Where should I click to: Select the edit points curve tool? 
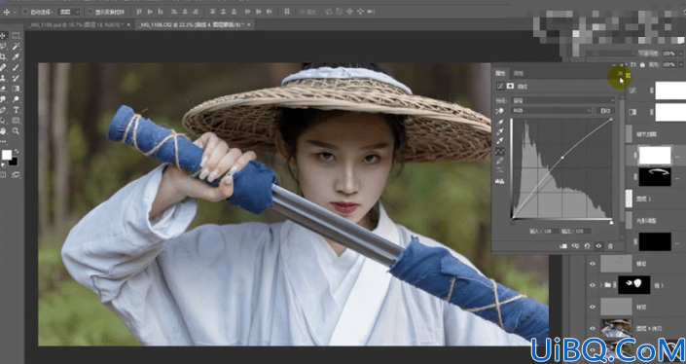pyautogui.click(x=500, y=152)
